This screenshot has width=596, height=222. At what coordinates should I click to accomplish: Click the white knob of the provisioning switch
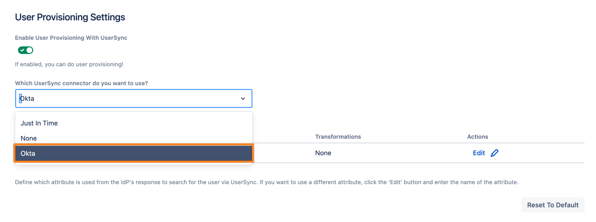tap(29, 50)
